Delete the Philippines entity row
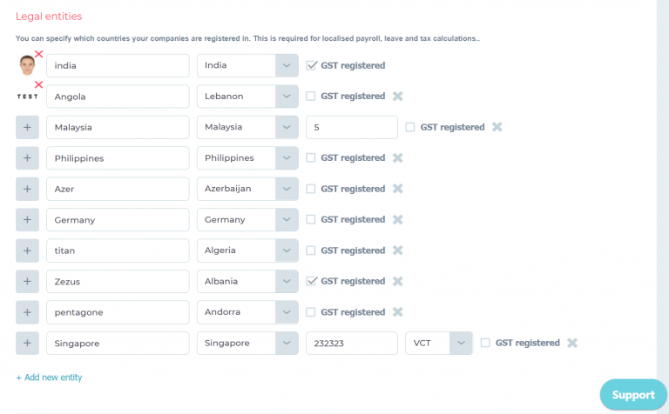The image size is (669, 414). pos(397,158)
